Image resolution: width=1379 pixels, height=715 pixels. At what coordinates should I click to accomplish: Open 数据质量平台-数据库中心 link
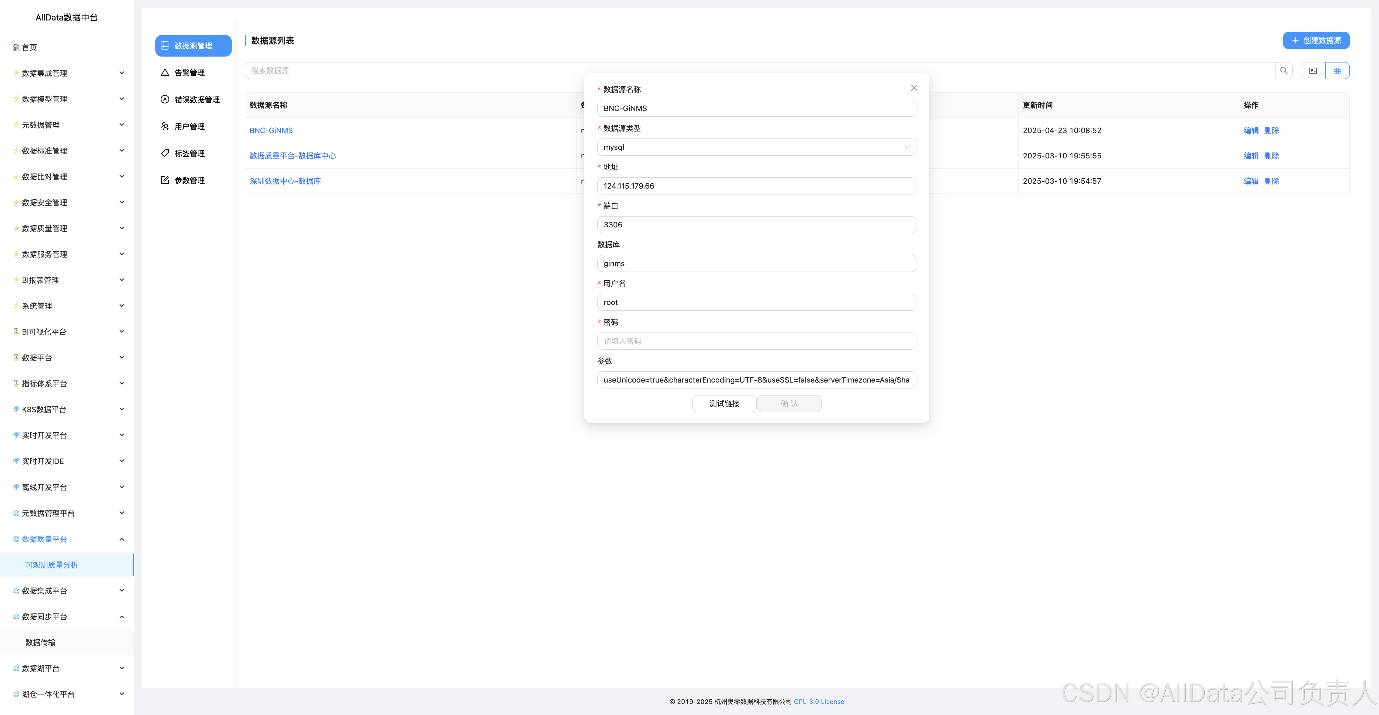point(293,156)
